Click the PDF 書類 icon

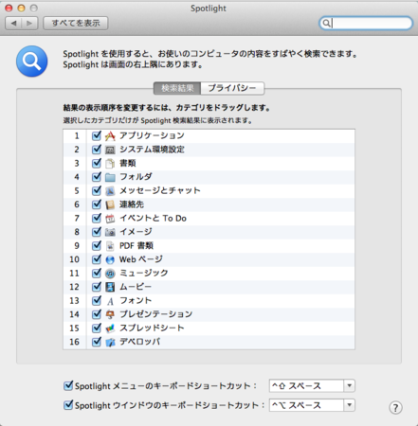[x=110, y=246]
